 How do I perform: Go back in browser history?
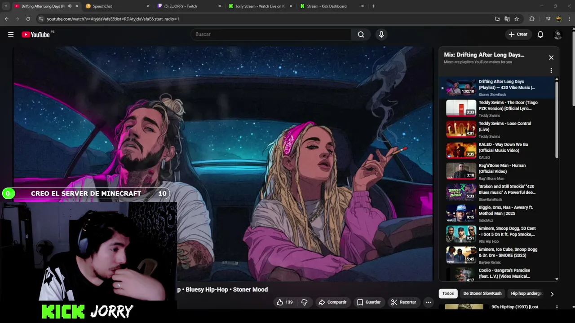coord(6,19)
